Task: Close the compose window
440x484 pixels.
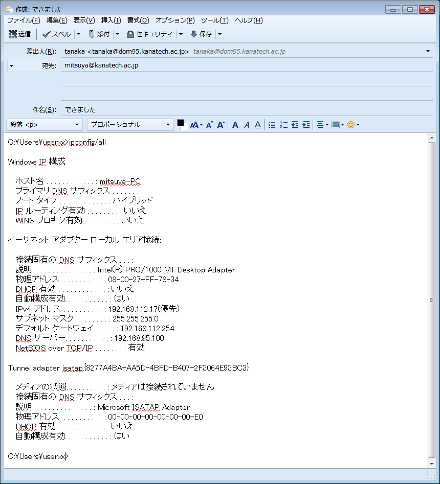Action: (x=427, y=10)
